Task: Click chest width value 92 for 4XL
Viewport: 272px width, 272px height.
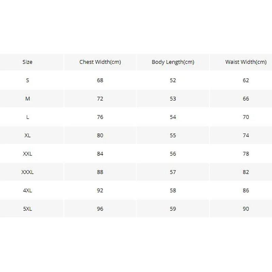Action: tap(100, 190)
